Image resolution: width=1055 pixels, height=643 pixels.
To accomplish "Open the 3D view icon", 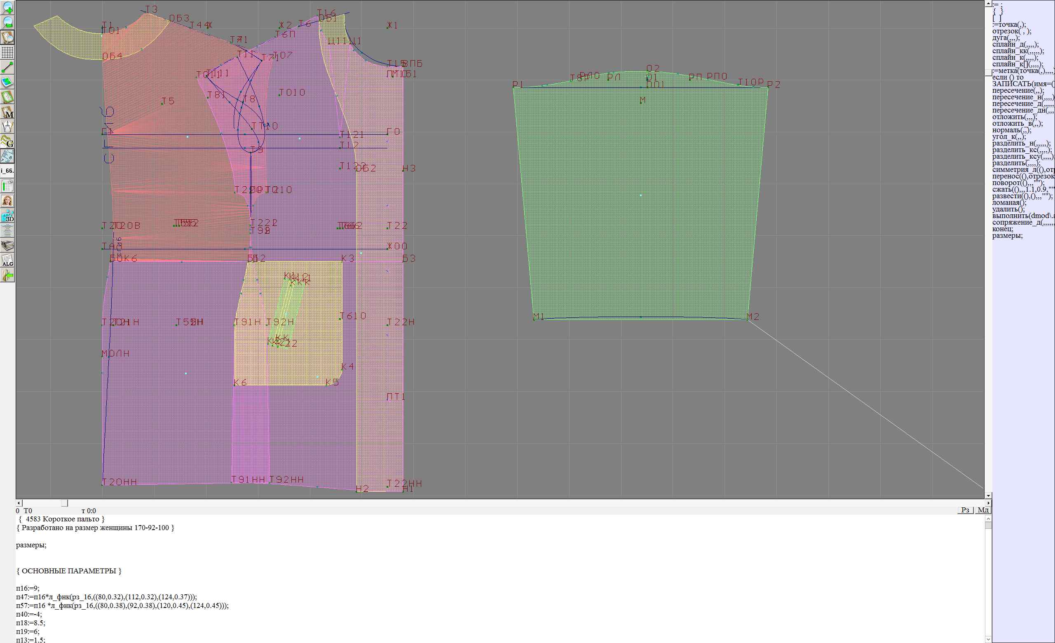I will (7, 216).
